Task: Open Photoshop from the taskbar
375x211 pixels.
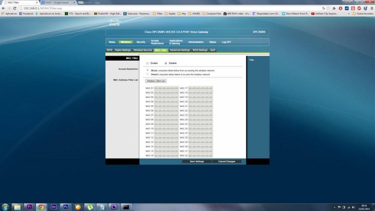Action: [66, 207]
